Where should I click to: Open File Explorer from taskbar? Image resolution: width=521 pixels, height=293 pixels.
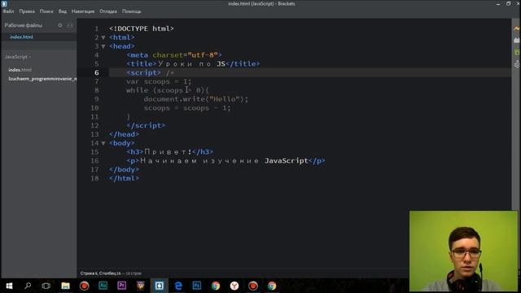point(65,286)
